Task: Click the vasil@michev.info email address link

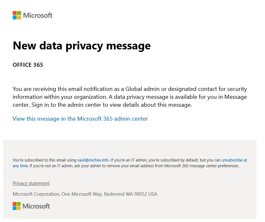Action: point(93,160)
